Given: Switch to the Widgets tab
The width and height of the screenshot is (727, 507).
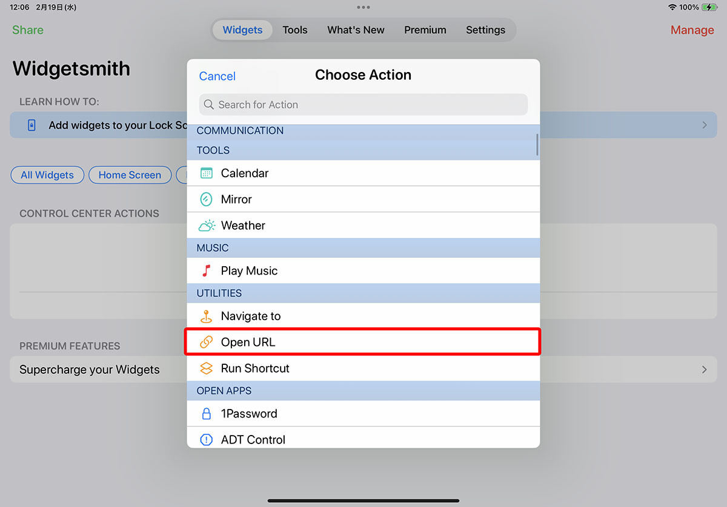Looking at the screenshot, I should coord(242,30).
